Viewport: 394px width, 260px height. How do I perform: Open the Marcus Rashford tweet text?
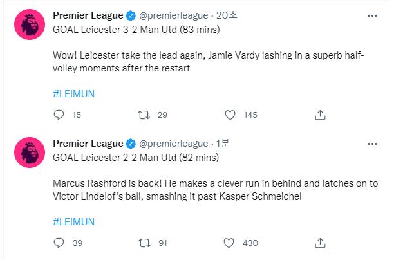[x=215, y=190]
